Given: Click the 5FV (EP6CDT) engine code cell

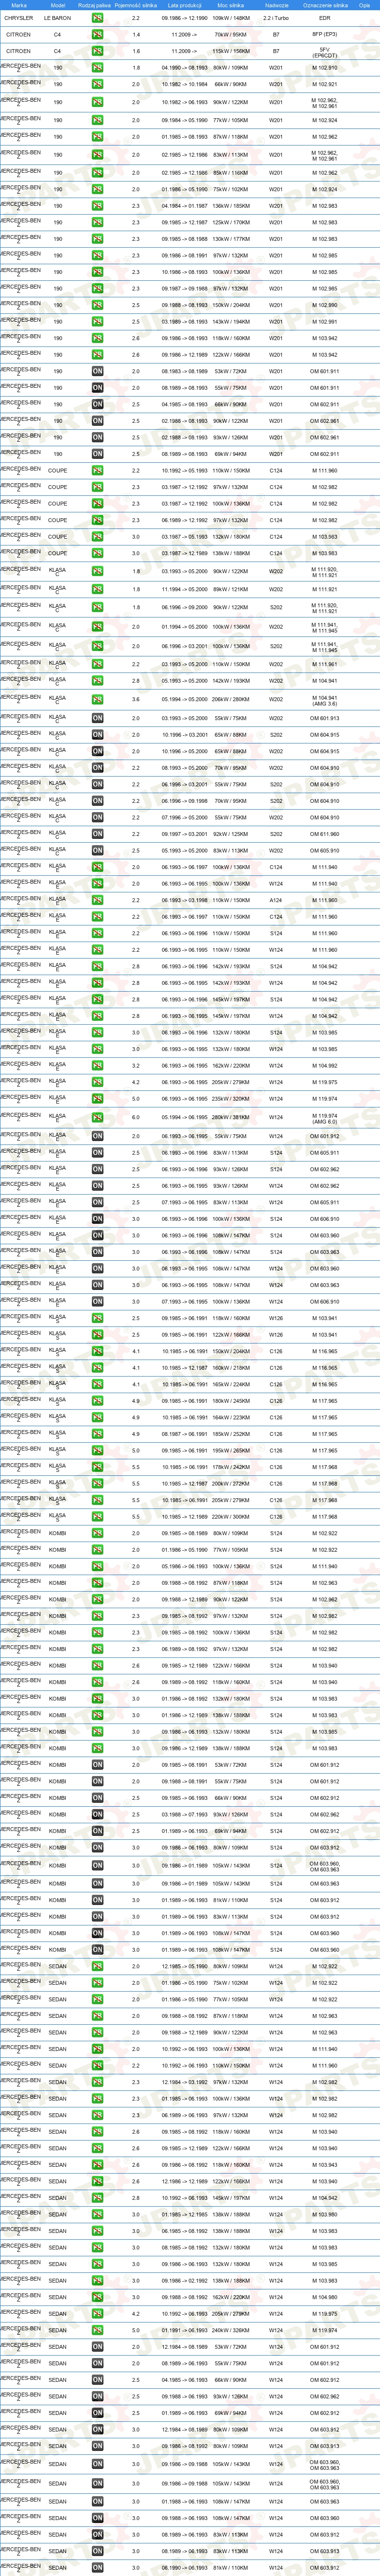Looking at the screenshot, I should point(325,52).
